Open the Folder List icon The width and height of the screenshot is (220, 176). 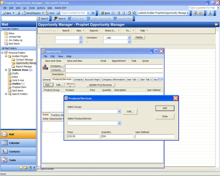tap(26, 167)
